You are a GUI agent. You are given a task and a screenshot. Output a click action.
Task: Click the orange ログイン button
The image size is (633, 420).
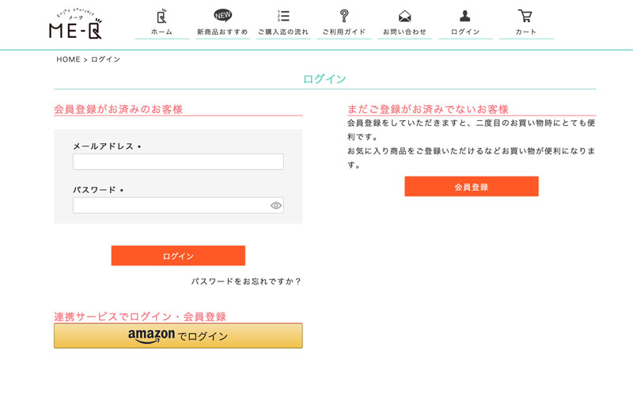[x=178, y=255]
